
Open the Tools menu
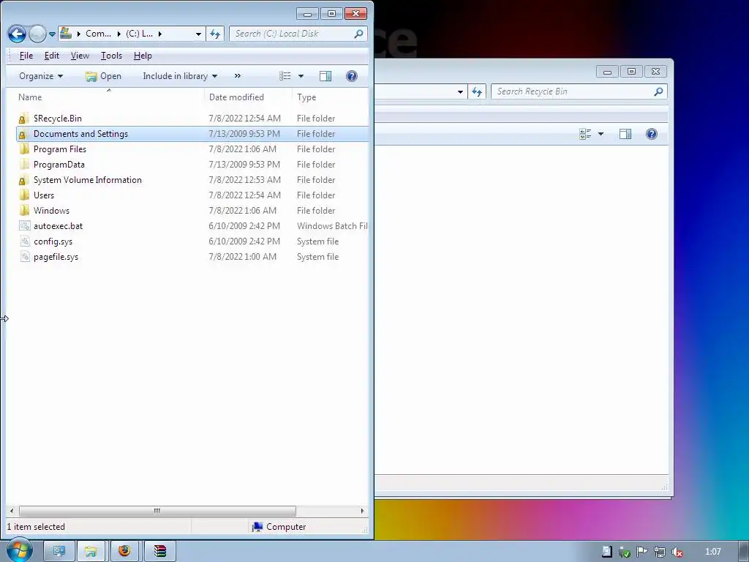point(111,56)
